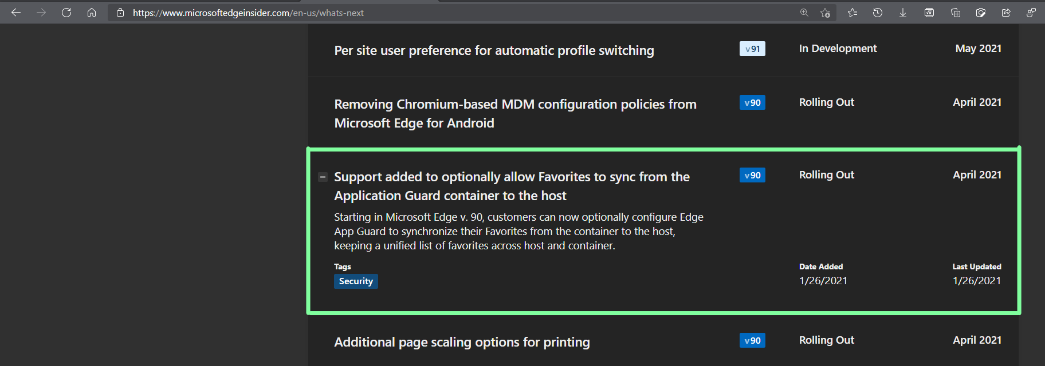The image size is (1045, 366).
Task: Click the 'Tags' label
Action: 343,266
